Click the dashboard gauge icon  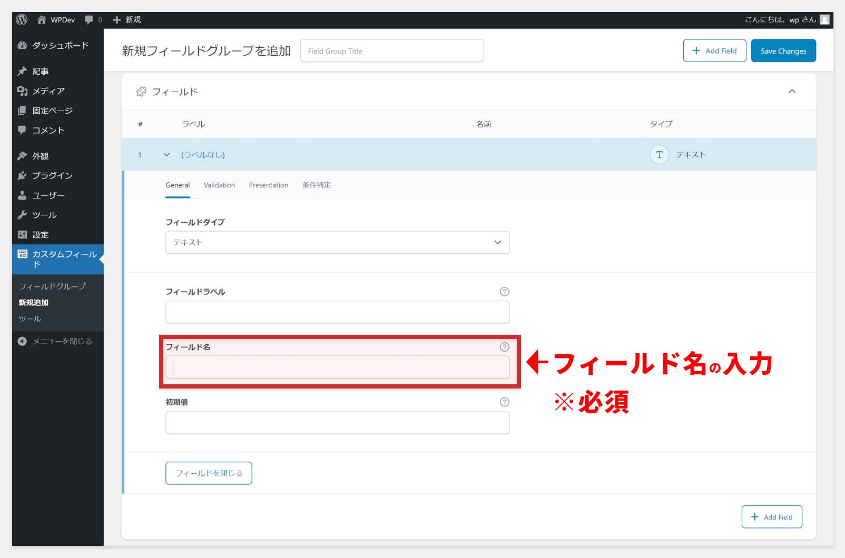pos(22,45)
